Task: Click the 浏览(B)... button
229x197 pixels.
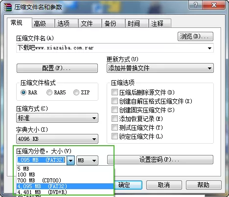Action: 195,36
